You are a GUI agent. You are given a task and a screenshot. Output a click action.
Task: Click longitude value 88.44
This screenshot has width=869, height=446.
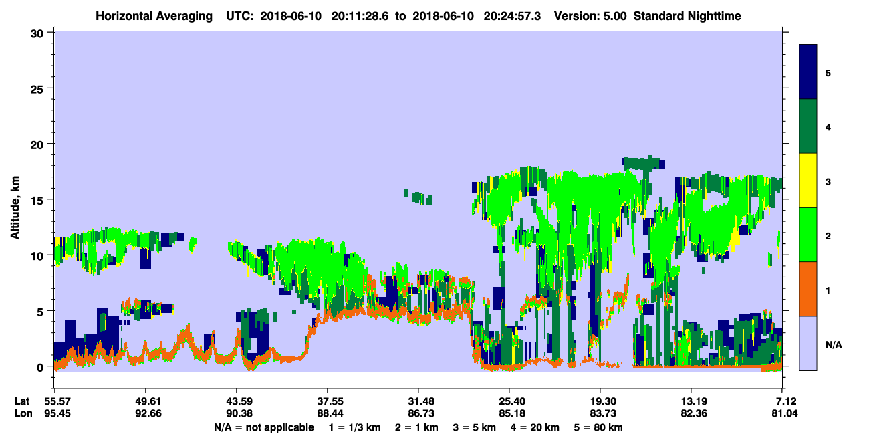[328, 413]
